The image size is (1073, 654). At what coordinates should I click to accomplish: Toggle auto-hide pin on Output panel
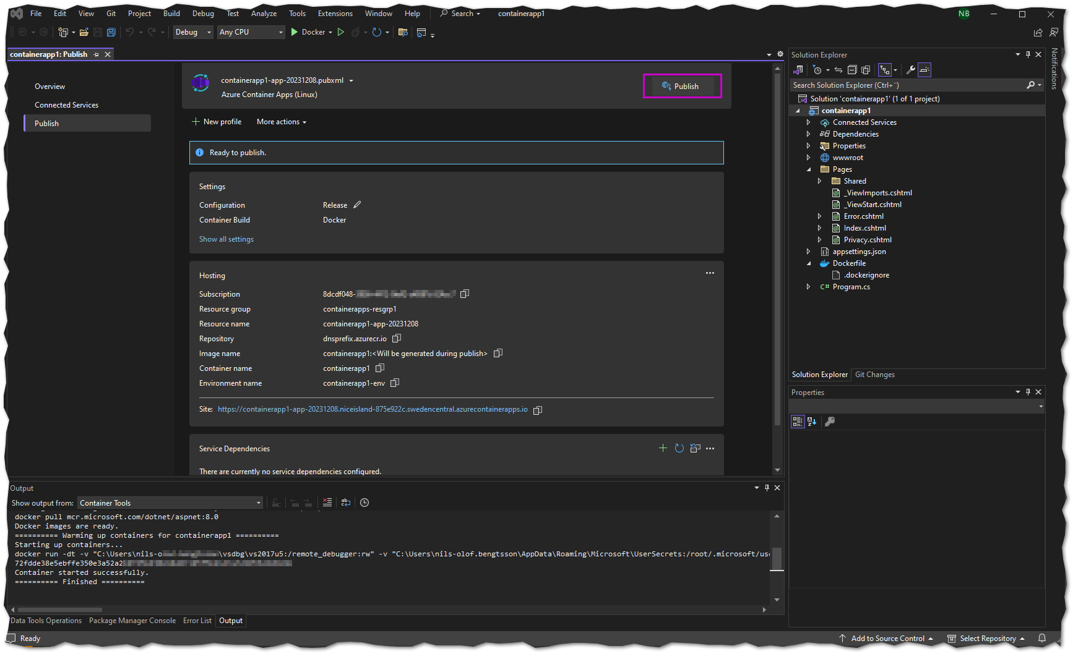[x=767, y=488]
